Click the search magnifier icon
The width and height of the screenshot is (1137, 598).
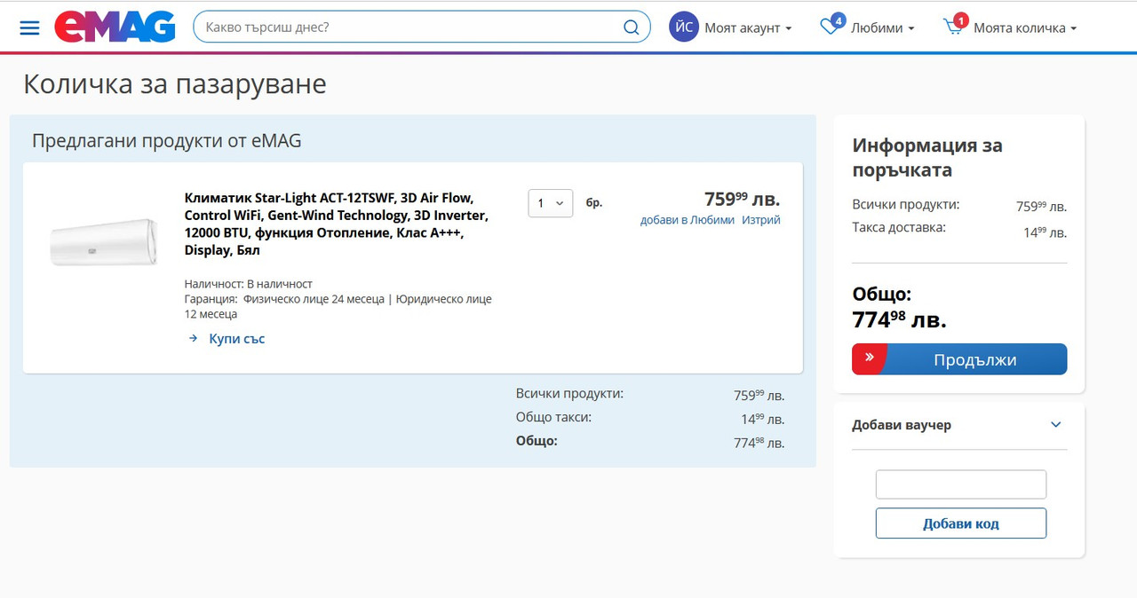tap(631, 28)
